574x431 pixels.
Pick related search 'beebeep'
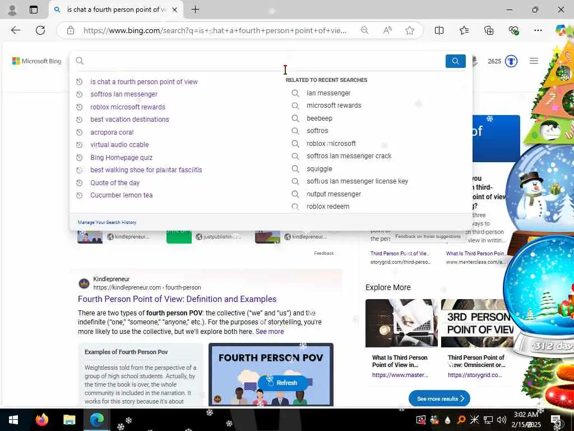(x=320, y=118)
